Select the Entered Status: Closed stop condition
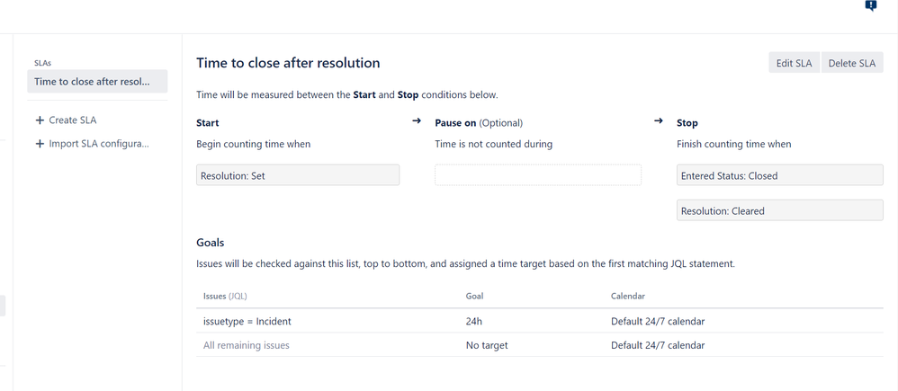 [x=779, y=175]
